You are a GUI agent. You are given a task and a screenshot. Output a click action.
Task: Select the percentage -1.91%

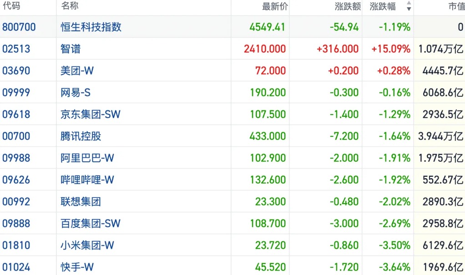[395, 158]
